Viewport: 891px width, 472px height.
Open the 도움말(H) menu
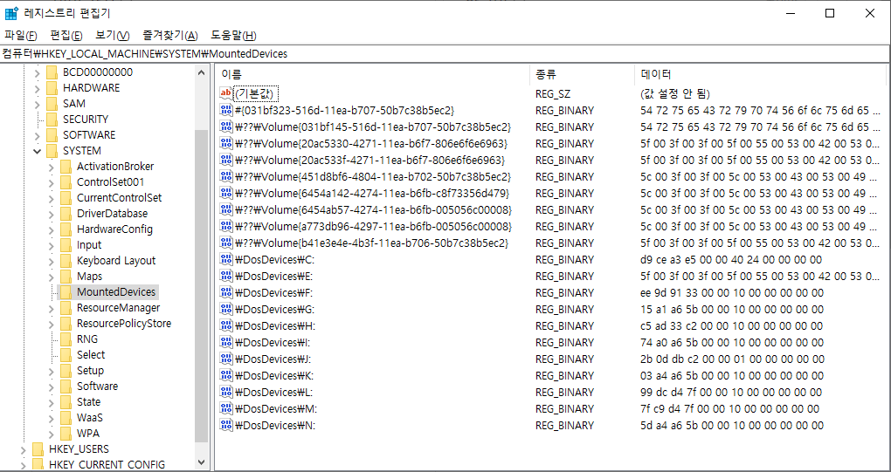233,35
